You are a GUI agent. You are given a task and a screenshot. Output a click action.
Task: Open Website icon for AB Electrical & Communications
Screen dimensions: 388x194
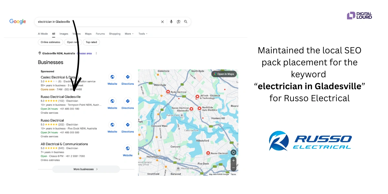tap(128, 148)
